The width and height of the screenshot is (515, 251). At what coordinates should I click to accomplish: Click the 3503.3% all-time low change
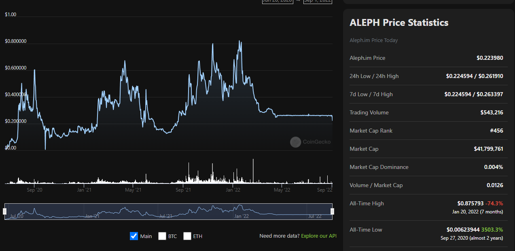[x=492, y=230]
